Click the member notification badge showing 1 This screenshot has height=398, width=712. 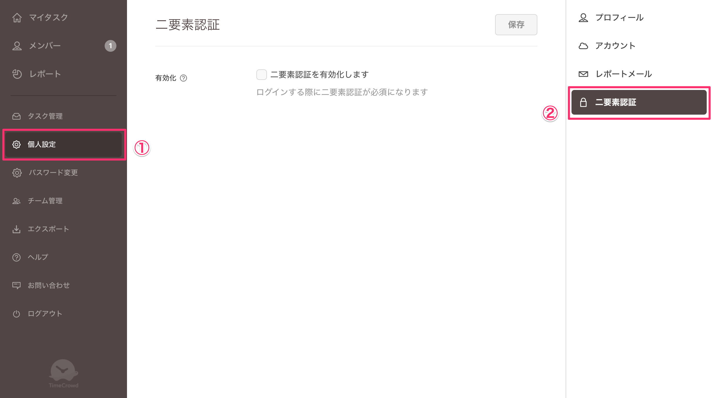(x=111, y=46)
